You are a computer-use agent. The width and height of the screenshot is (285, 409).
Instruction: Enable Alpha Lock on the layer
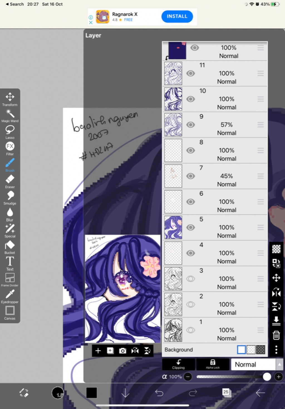(213, 364)
